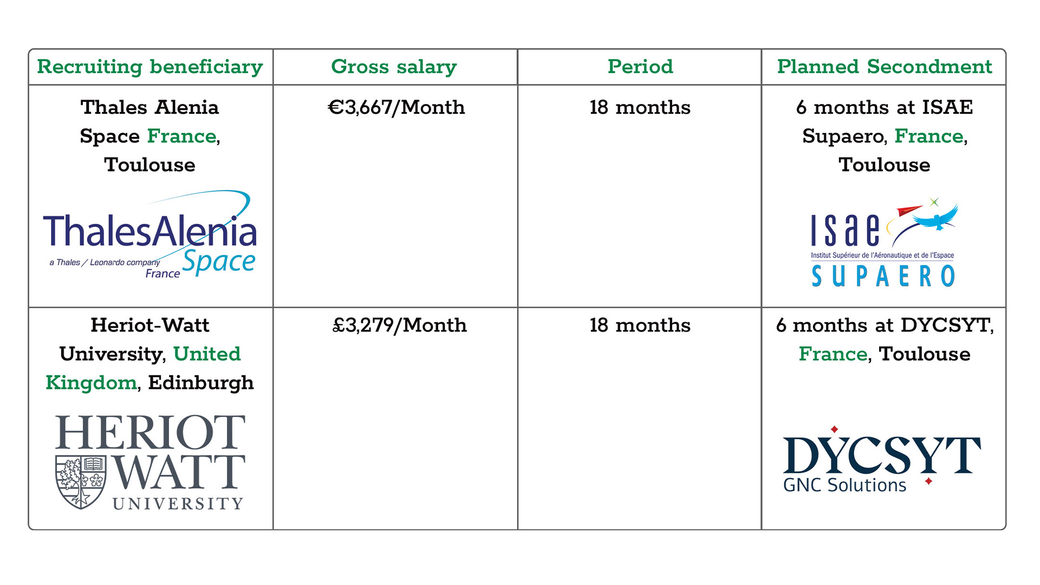Click the red diamond above DYCSYT

coord(834,430)
